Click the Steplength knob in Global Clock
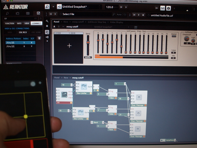Viewport: 197px width, 148px height. pyautogui.click(x=187, y=39)
